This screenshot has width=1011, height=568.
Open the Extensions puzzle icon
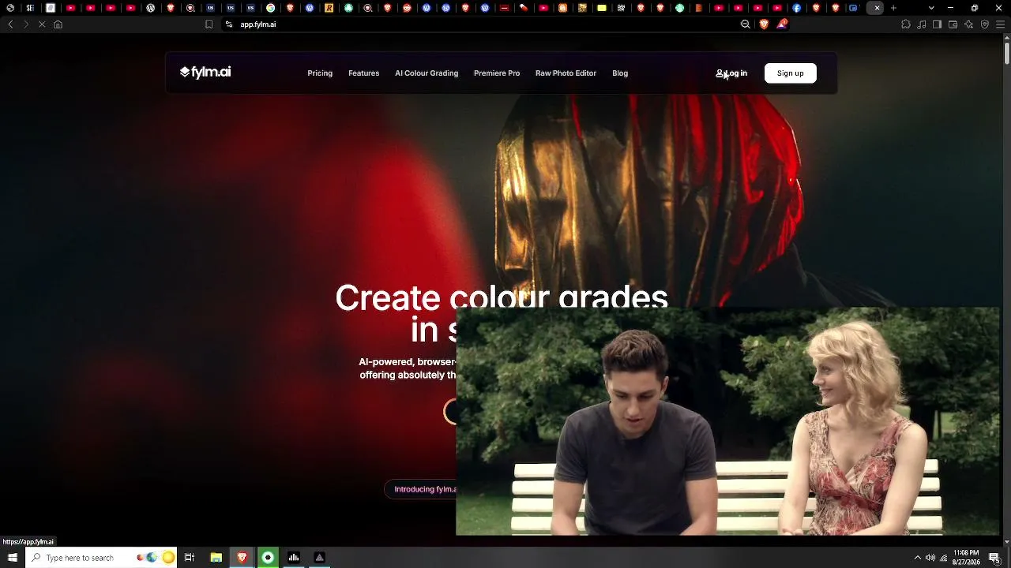point(906,24)
